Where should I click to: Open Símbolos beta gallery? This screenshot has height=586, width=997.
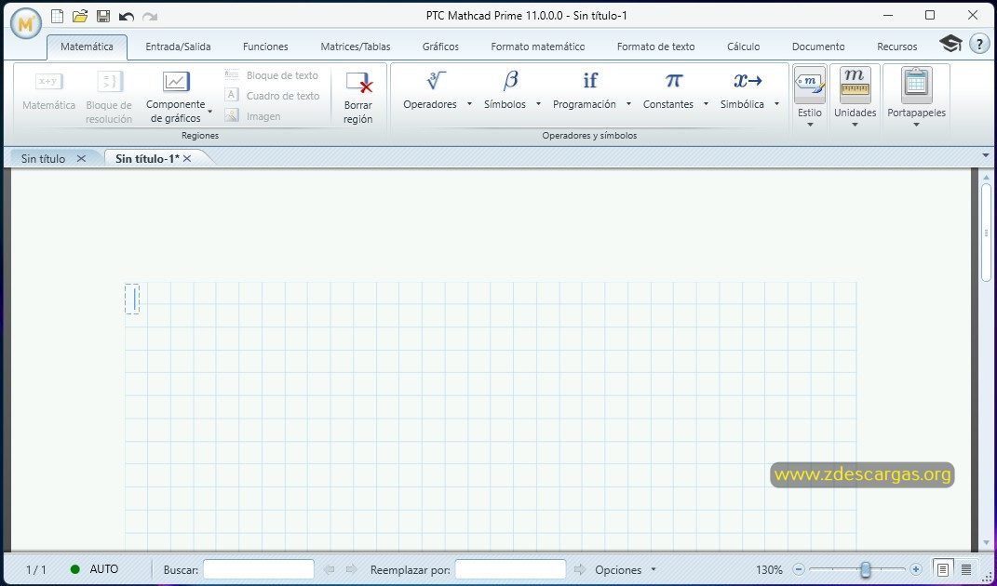click(510, 81)
